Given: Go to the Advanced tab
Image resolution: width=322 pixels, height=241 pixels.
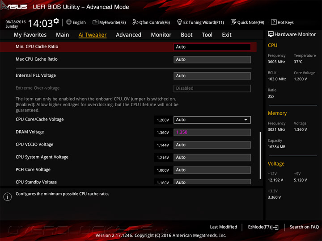Looking at the screenshot, I should 128,35.
